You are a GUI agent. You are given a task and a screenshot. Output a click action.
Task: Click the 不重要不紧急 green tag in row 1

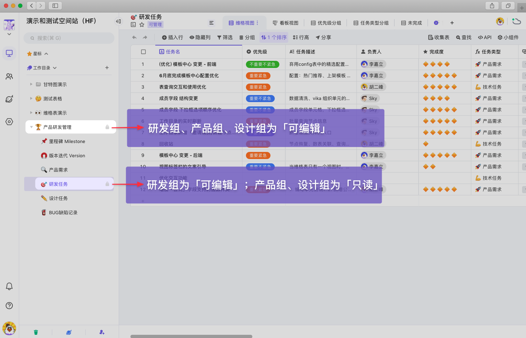[262, 64]
